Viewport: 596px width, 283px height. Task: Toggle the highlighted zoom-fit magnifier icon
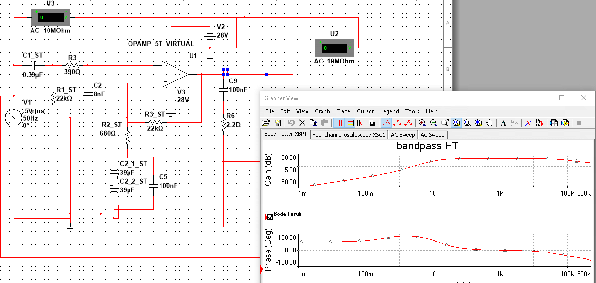click(x=456, y=123)
